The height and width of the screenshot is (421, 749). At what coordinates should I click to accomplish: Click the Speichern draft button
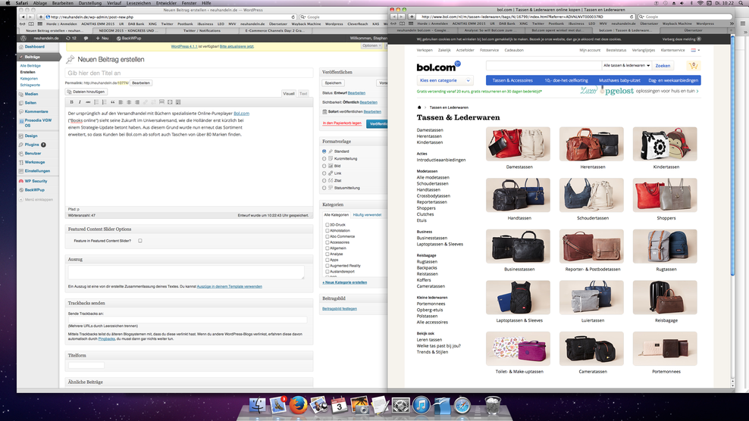pyautogui.click(x=333, y=83)
